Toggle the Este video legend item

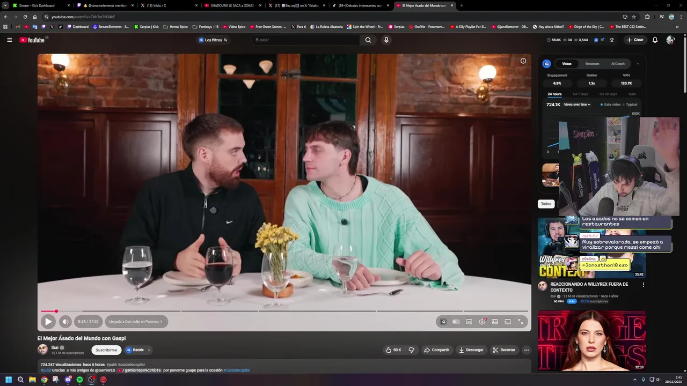pos(610,105)
